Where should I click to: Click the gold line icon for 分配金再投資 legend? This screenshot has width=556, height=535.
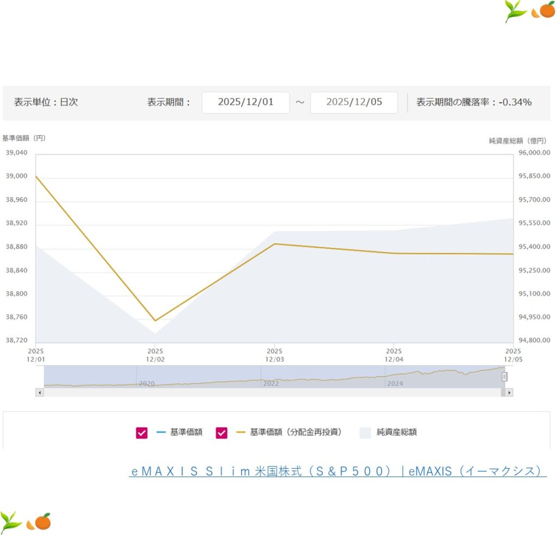[241, 432]
